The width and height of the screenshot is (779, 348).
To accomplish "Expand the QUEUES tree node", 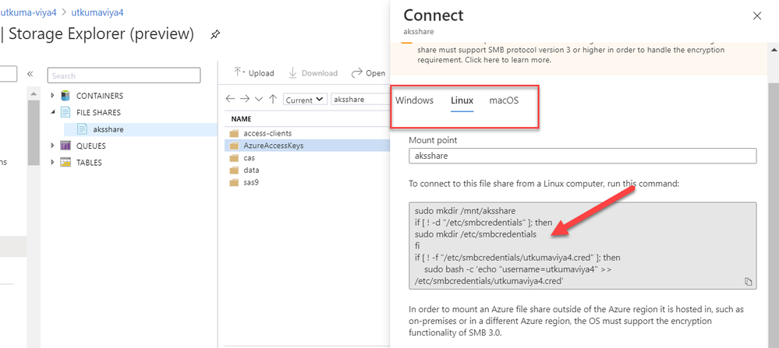I will pos(53,146).
